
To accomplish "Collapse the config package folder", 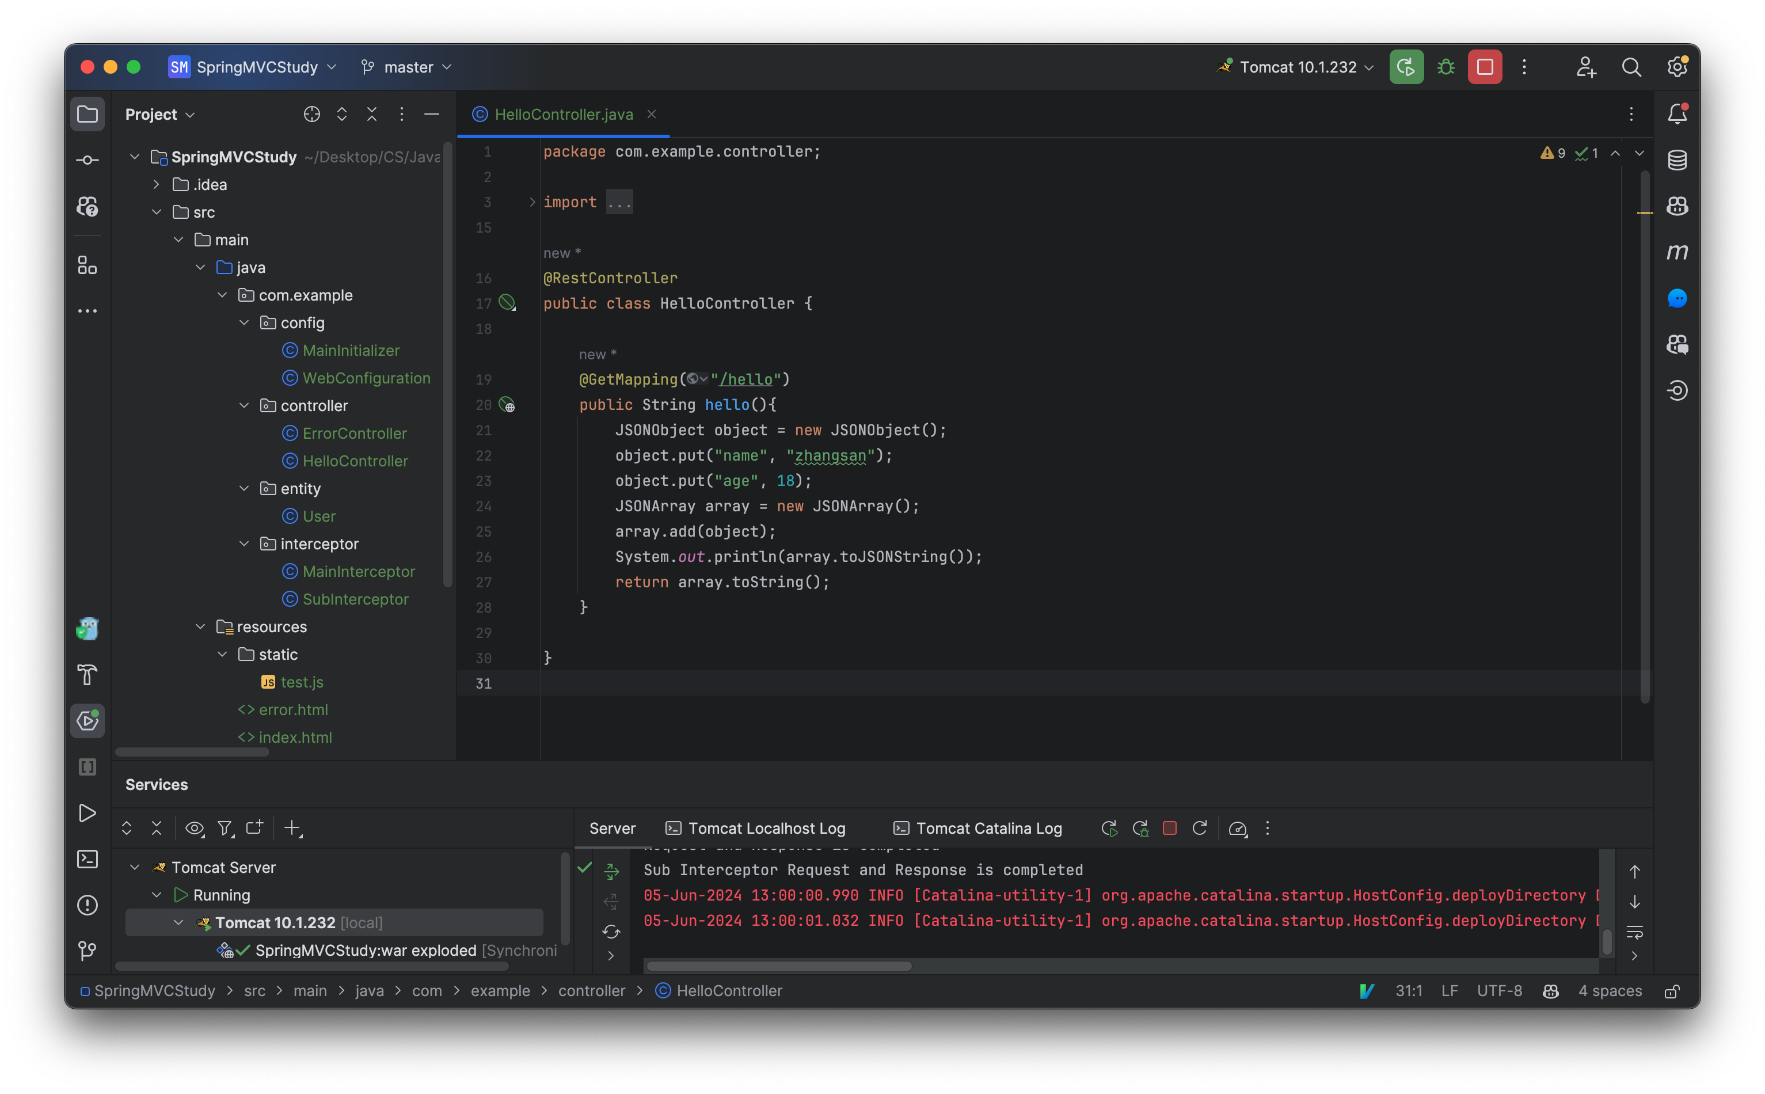I will coord(245,322).
